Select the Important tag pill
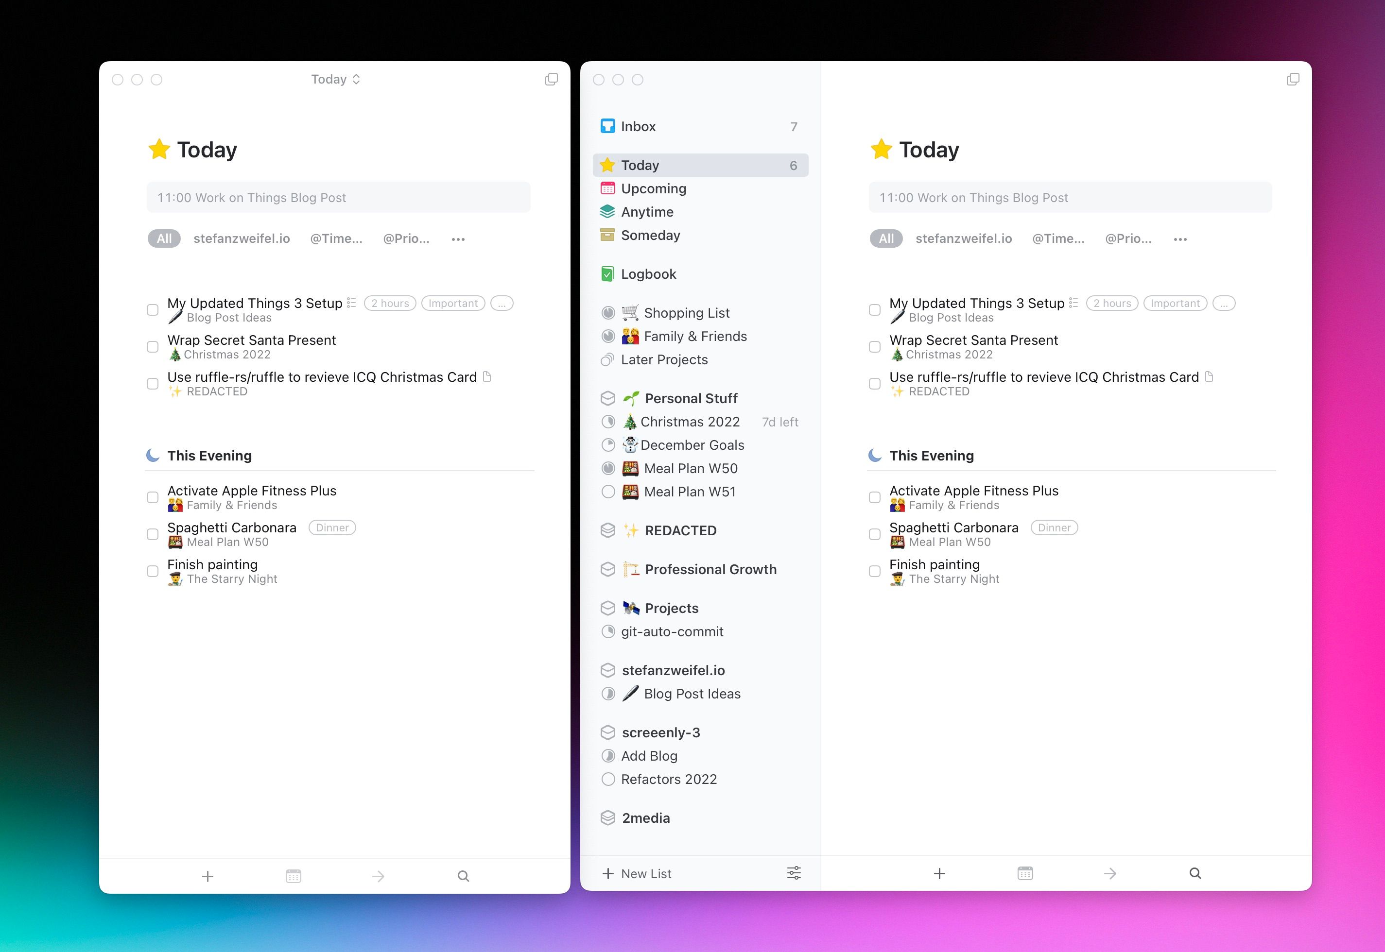This screenshot has width=1385, height=952. tap(453, 303)
